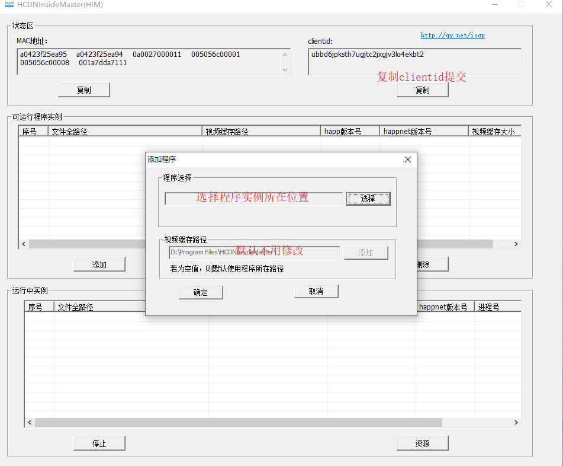The height and width of the screenshot is (466, 563).
Task: Click the 序号 header in running instances list
Action: click(x=40, y=307)
